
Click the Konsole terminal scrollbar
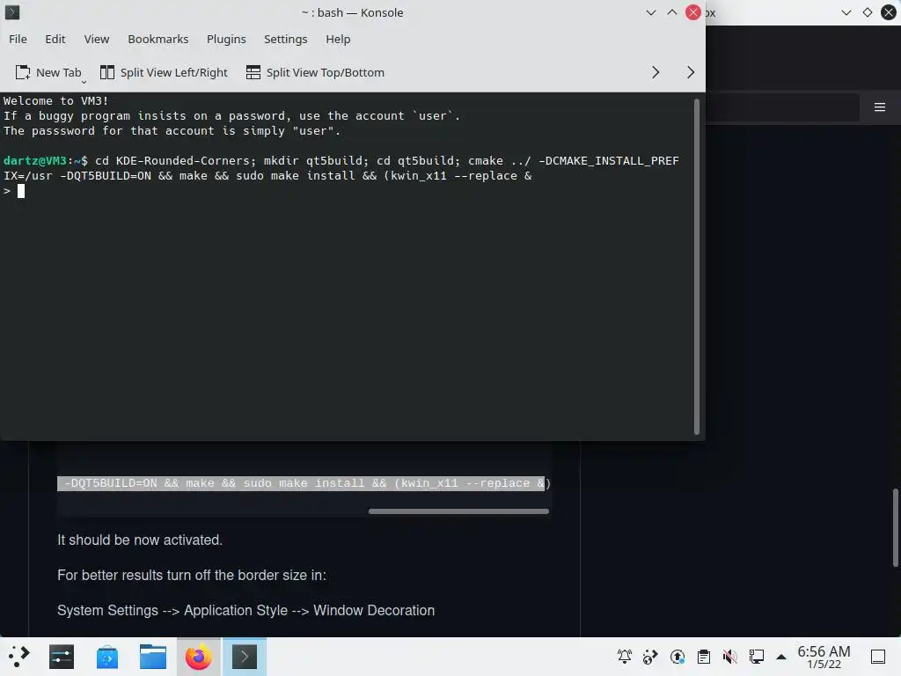pyautogui.click(x=697, y=266)
